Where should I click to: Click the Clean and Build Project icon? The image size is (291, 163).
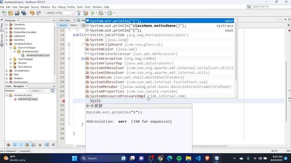point(85,13)
